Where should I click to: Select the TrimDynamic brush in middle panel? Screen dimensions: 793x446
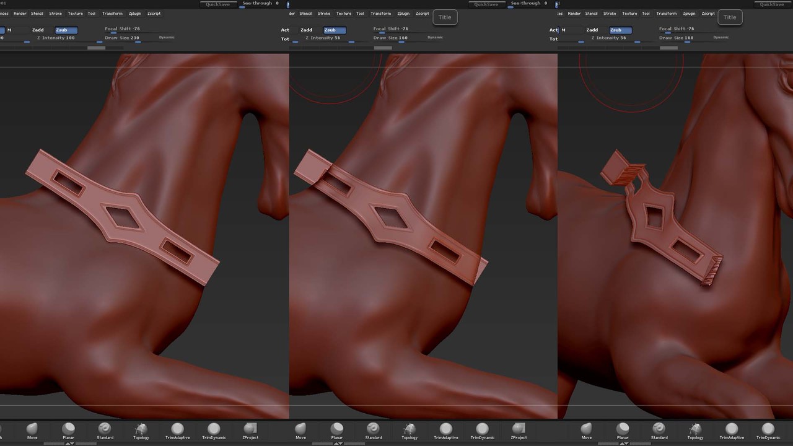483,431
